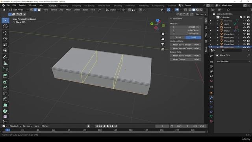Open the Render menu in top bar
This screenshot has width=252, height=142.
click(x=22, y=5)
